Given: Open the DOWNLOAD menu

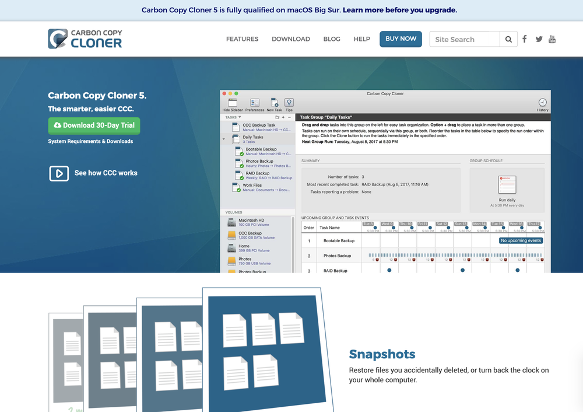Looking at the screenshot, I should tap(291, 39).
